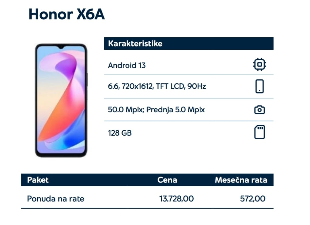Click the SD card storage icon

[x=259, y=132]
